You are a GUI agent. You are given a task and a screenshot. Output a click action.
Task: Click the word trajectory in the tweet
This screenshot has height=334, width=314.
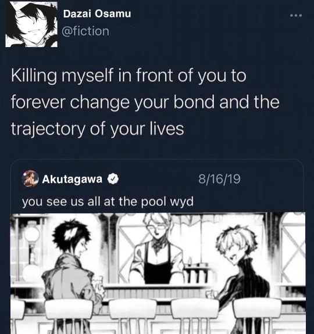(x=48, y=128)
